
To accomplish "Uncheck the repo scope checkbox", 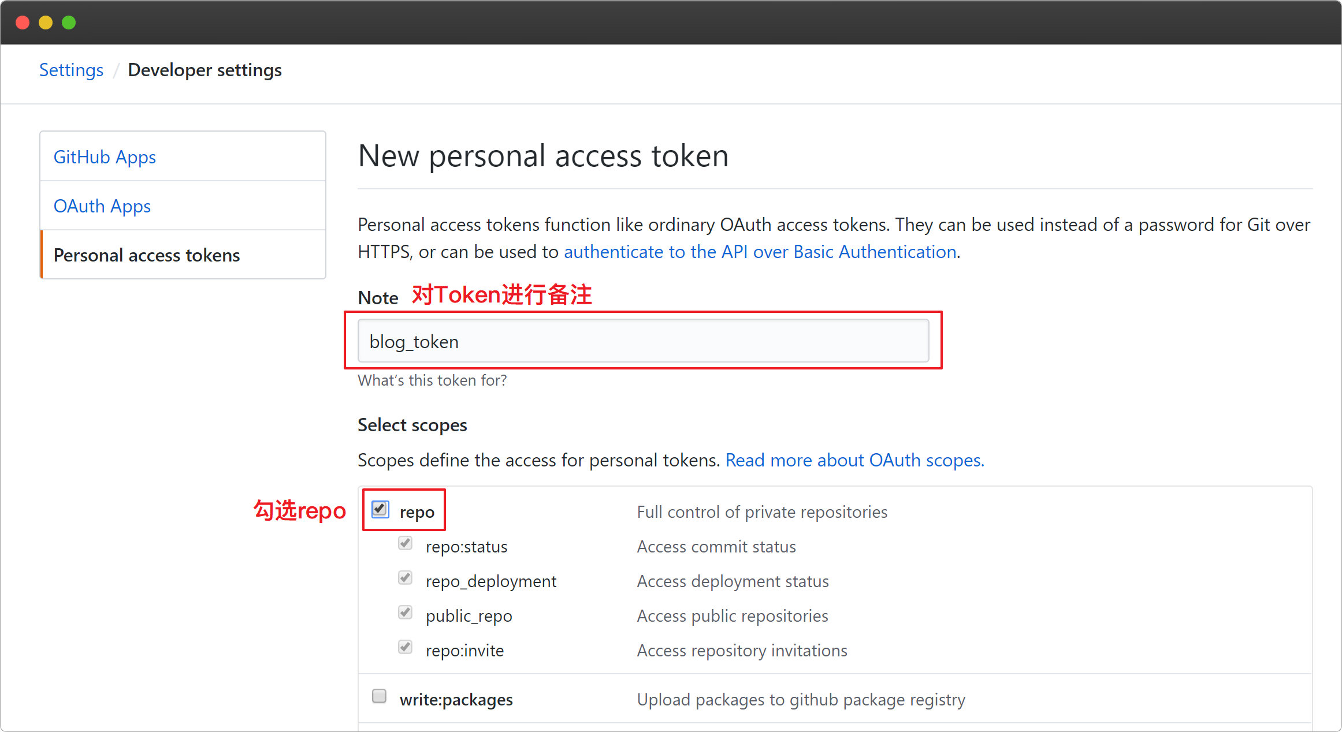I will (x=380, y=509).
